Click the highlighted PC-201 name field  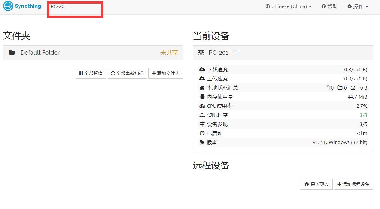[75, 9]
